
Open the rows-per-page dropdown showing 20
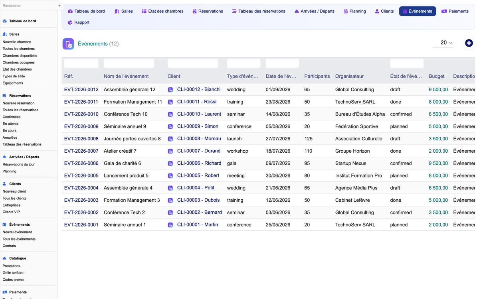point(443,43)
